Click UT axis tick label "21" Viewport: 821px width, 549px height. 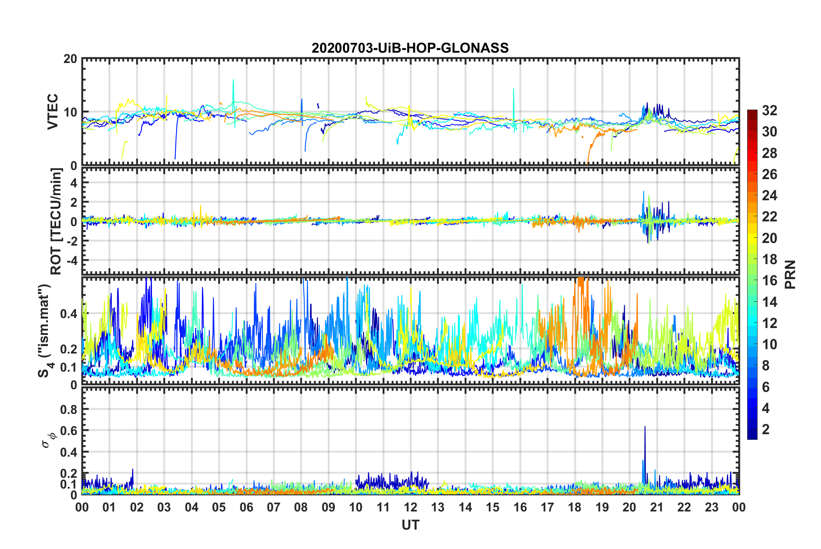point(657,507)
